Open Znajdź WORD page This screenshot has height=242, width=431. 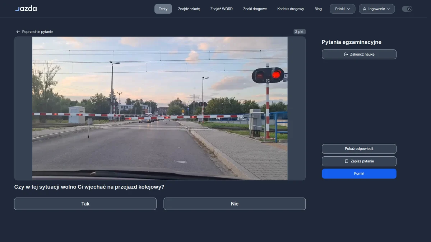pos(222,9)
